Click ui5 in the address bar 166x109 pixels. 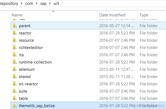(56, 3)
